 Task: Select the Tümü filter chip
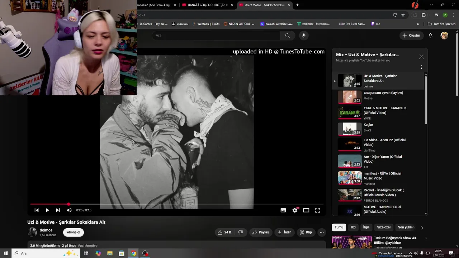pyautogui.click(x=339, y=227)
